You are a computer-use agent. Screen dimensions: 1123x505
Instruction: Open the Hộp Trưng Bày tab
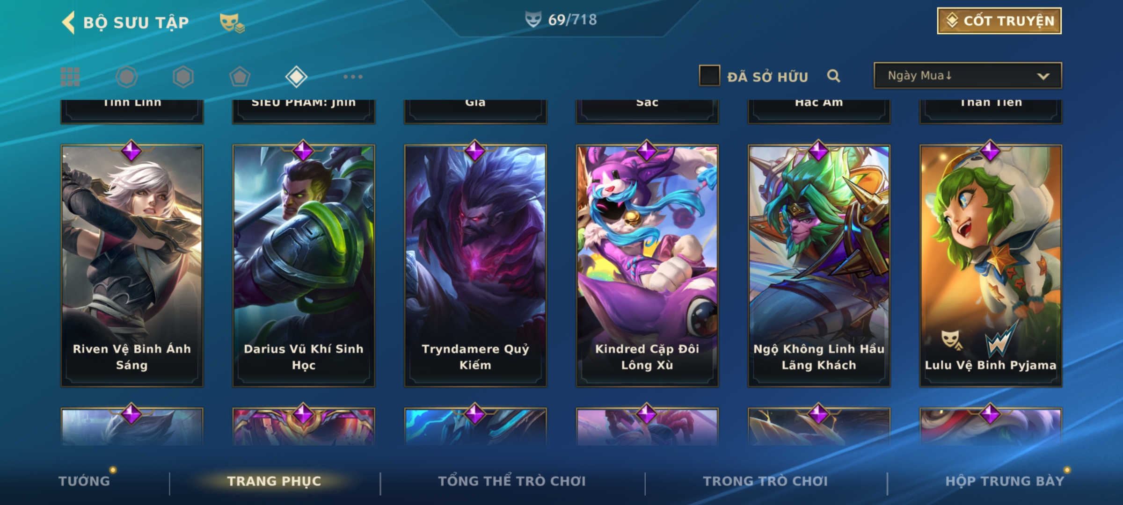[x=1005, y=481]
